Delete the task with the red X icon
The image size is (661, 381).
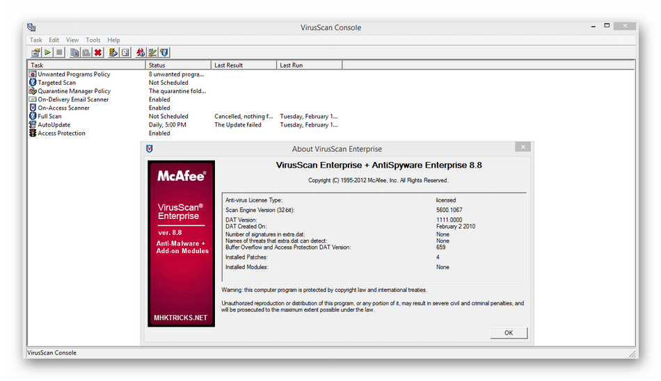98,52
